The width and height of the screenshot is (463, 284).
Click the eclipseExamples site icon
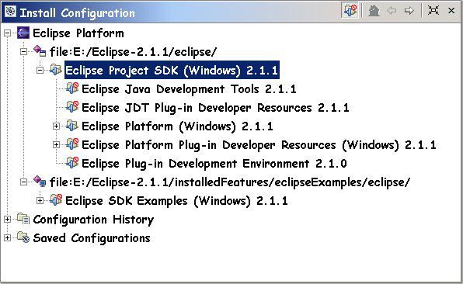coord(40,182)
